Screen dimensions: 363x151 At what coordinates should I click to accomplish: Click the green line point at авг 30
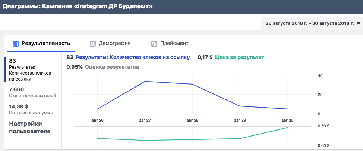pos(287,128)
